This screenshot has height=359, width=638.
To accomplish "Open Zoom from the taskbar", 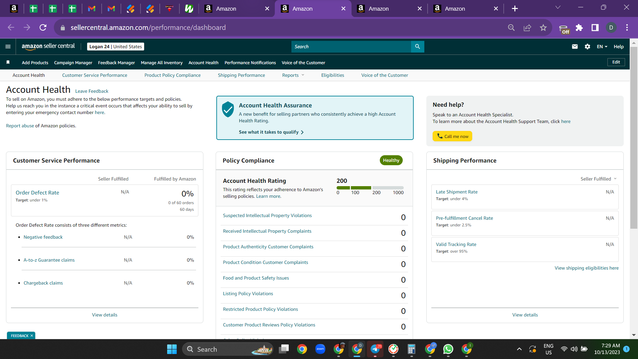I will coord(320,349).
